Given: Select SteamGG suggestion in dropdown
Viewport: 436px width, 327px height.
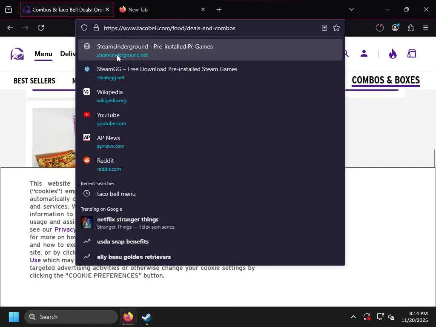Looking at the screenshot, I should point(210,73).
